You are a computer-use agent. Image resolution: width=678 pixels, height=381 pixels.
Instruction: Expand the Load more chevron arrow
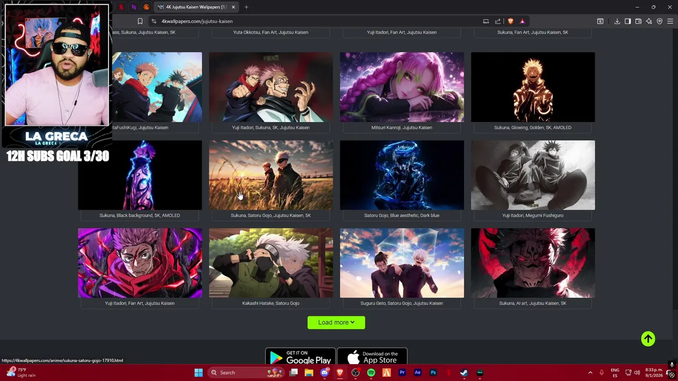[352, 322]
